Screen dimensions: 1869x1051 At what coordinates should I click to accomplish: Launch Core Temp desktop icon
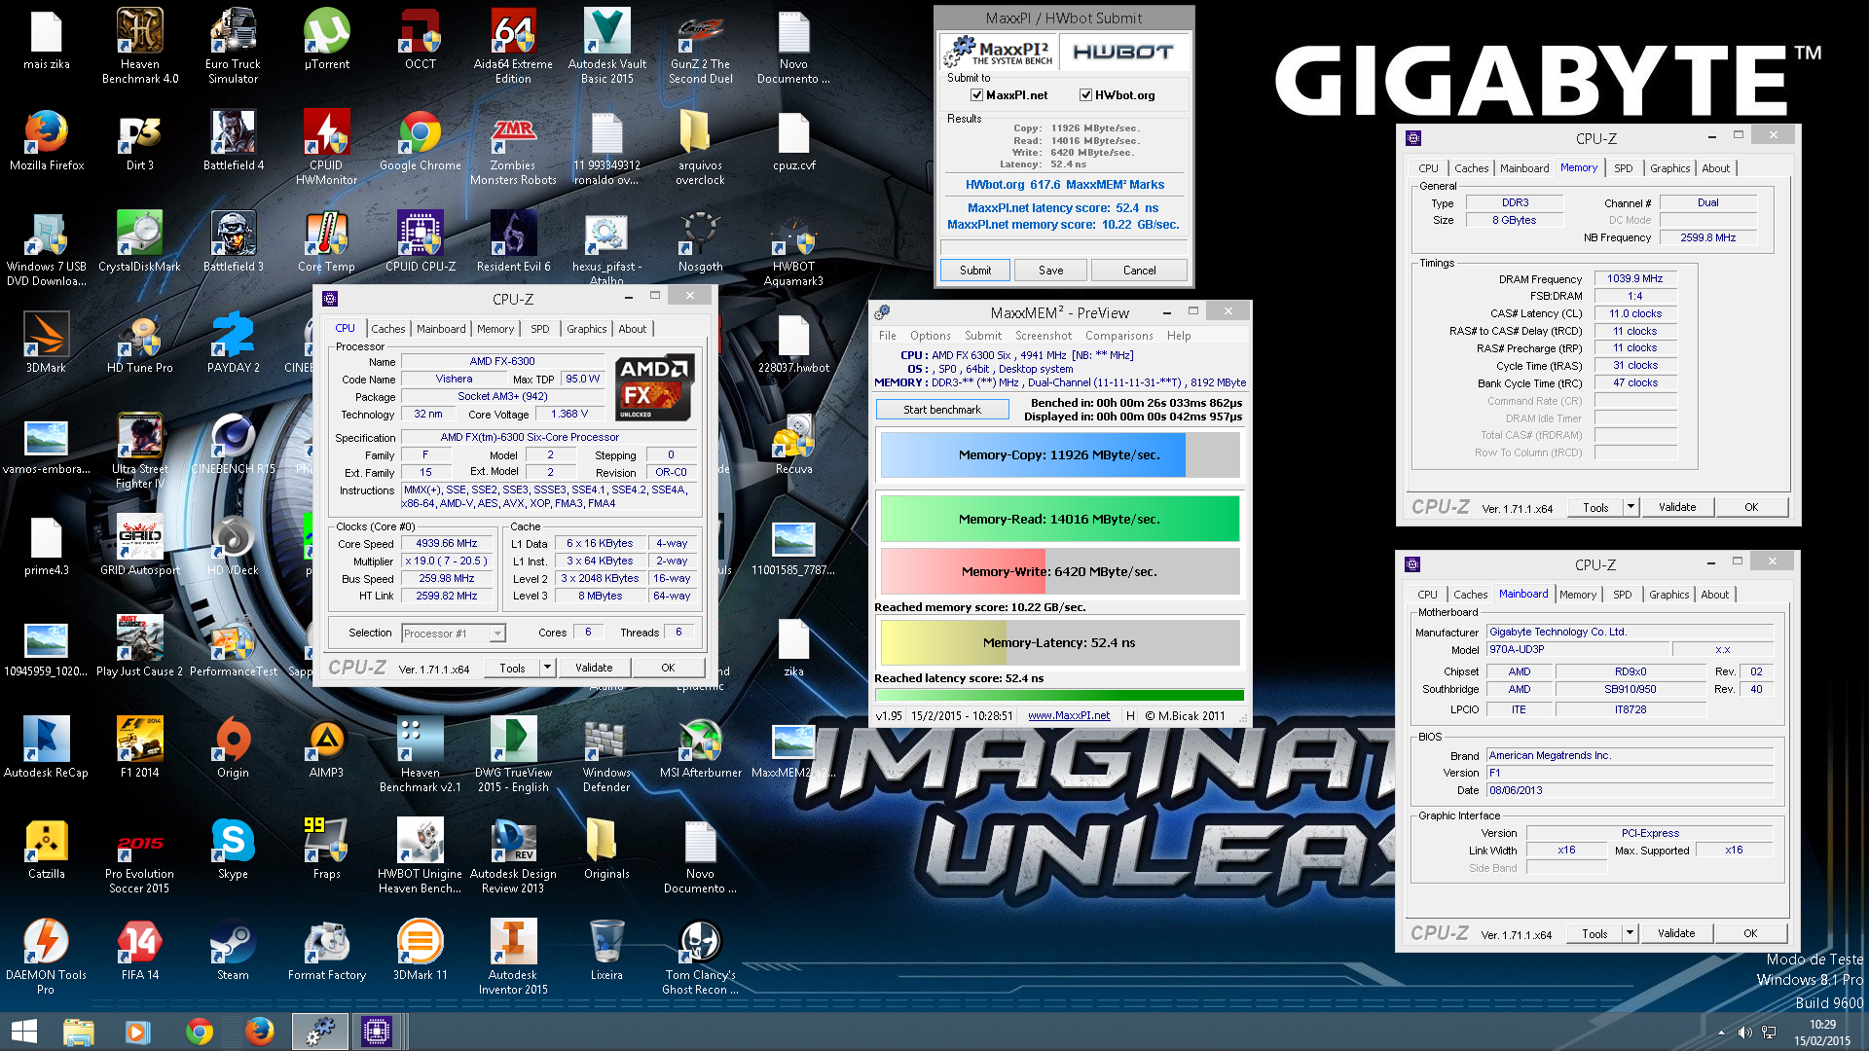[326, 242]
